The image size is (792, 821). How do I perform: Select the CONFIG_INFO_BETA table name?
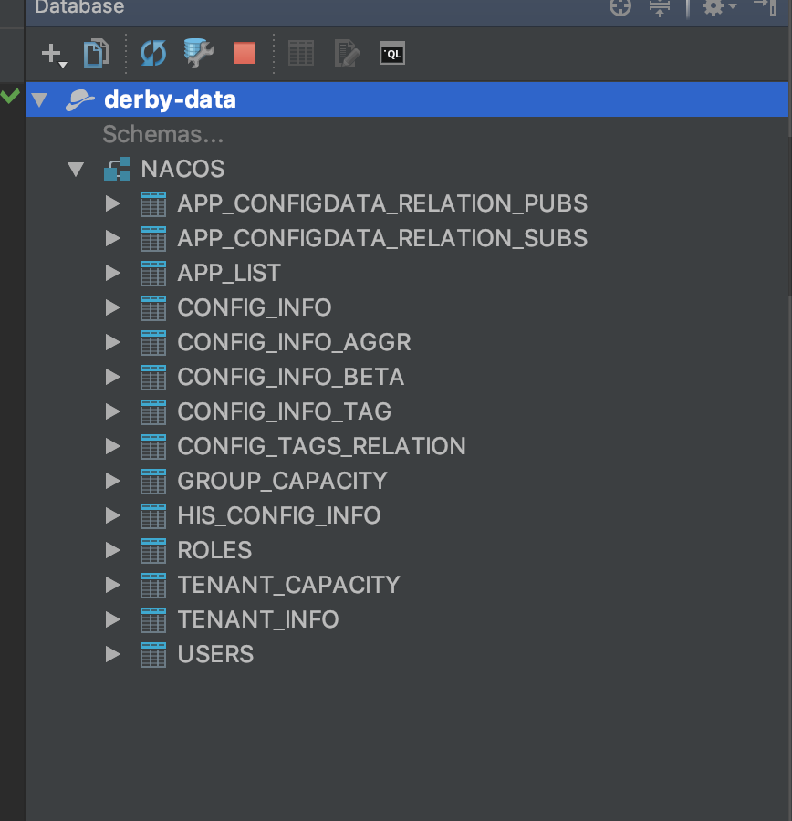[291, 377]
